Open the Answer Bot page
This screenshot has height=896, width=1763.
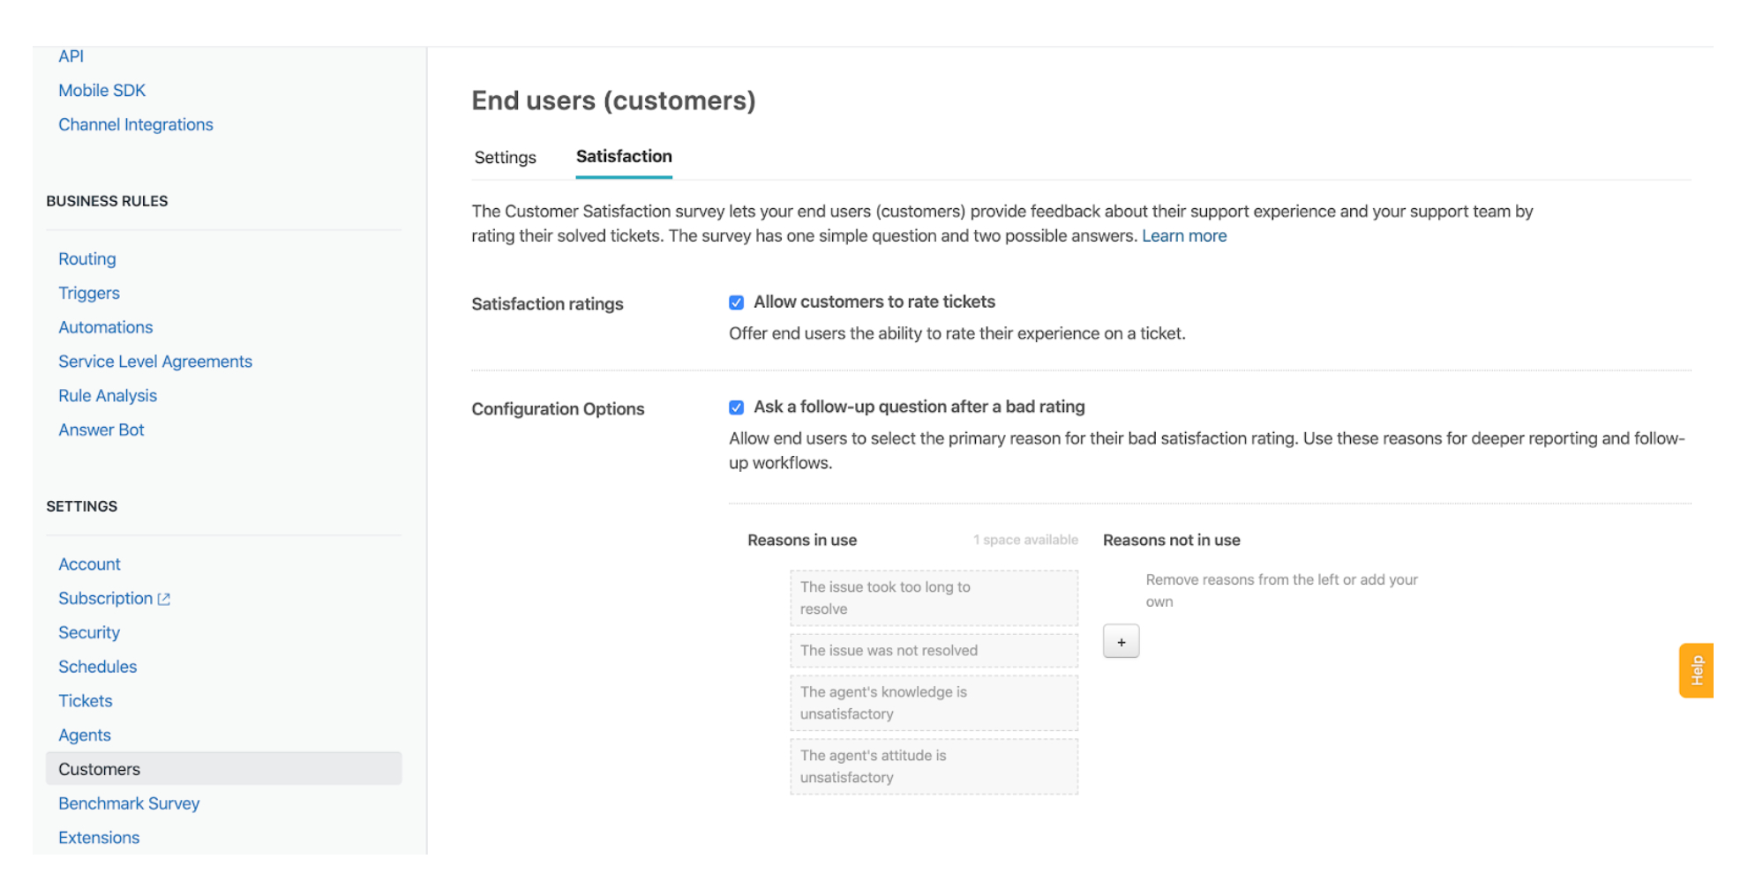(101, 429)
